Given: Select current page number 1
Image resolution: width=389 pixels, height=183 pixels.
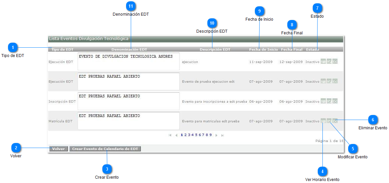Looking at the screenshot, I should coord(182,135).
